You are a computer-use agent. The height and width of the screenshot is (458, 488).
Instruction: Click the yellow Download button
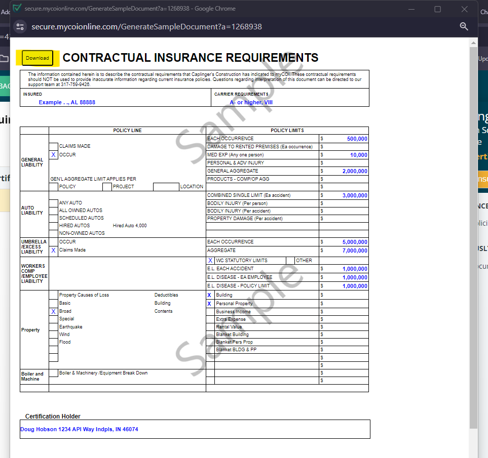coord(37,58)
